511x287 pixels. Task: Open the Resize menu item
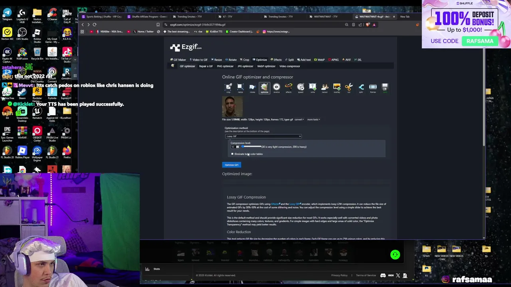217,60
